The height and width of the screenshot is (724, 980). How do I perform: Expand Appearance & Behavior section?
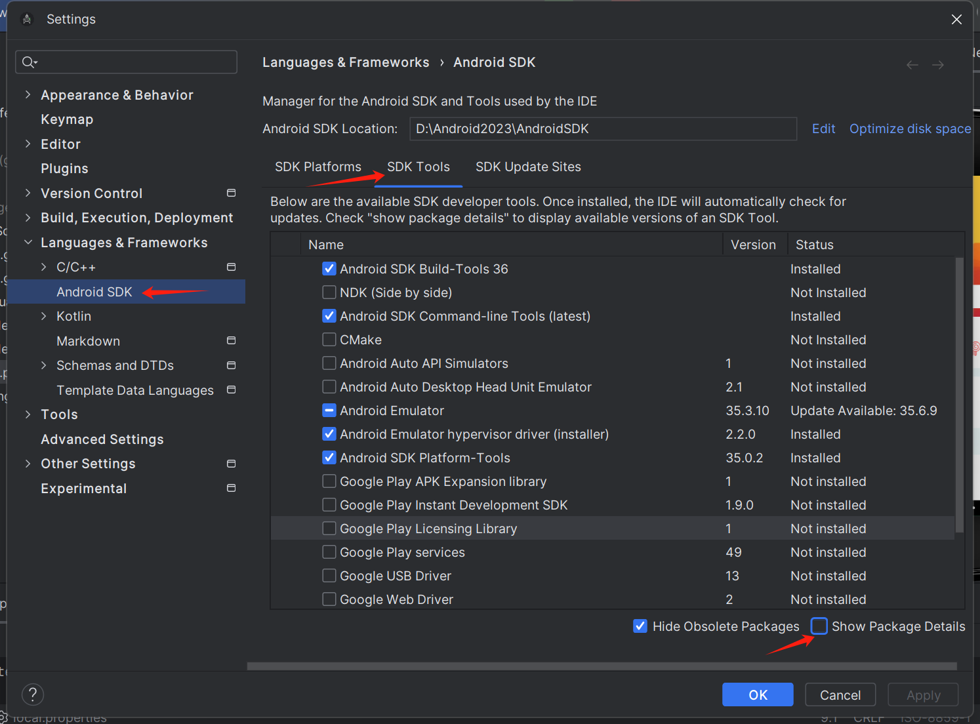click(x=28, y=94)
